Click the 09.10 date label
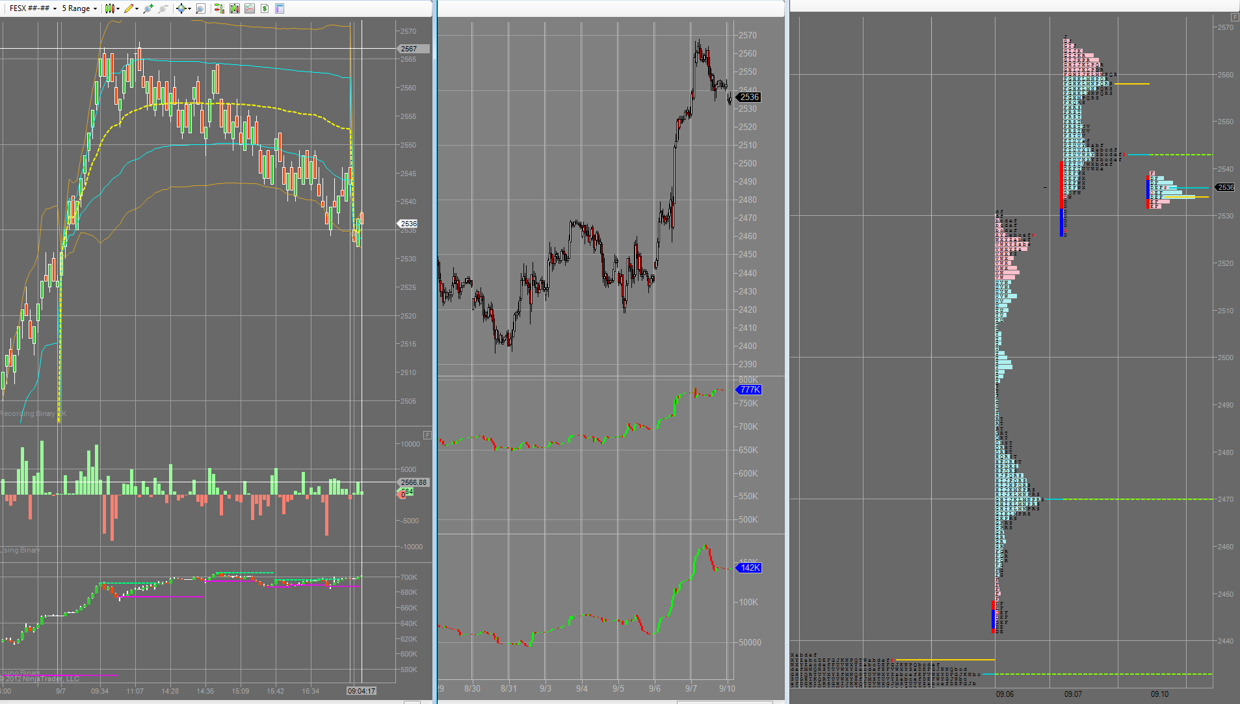1240x704 pixels. click(x=1159, y=694)
